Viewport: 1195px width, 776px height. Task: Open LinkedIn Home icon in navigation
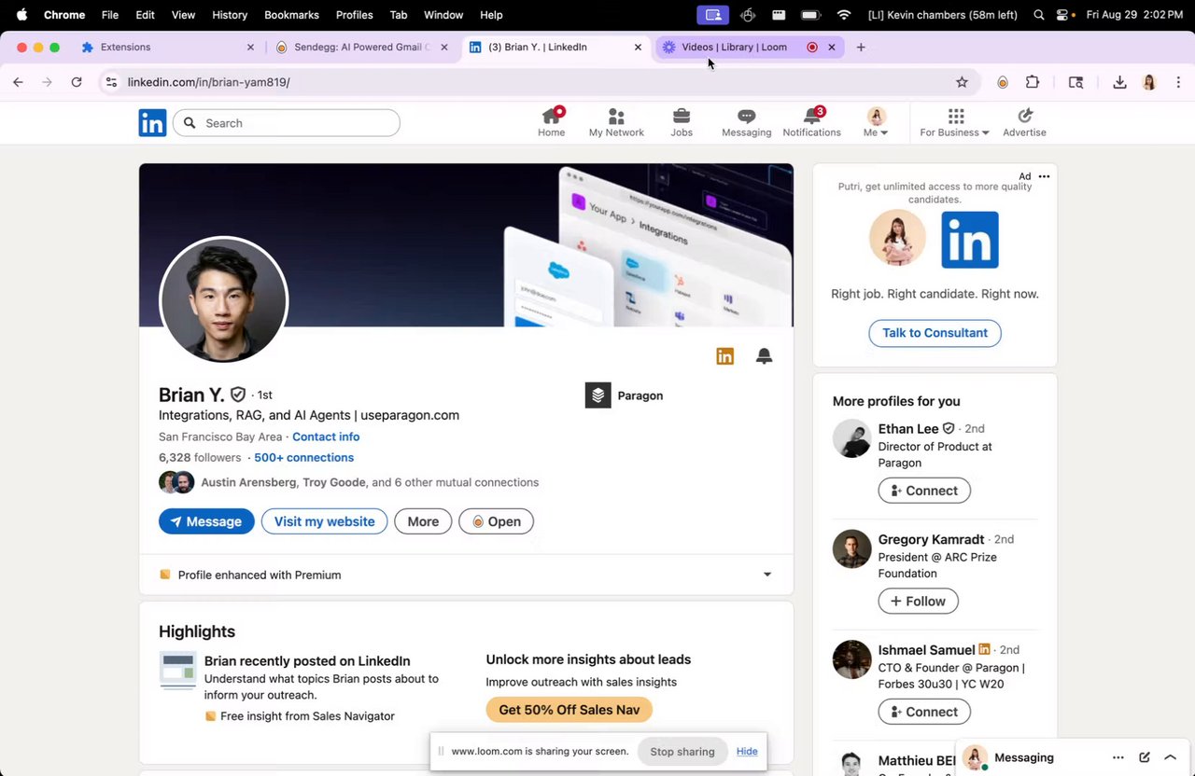(551, 122)
